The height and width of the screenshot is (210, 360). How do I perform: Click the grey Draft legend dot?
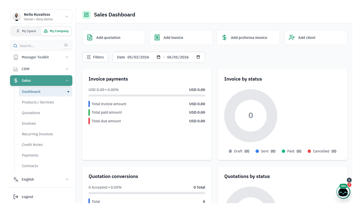pos(230,151)
